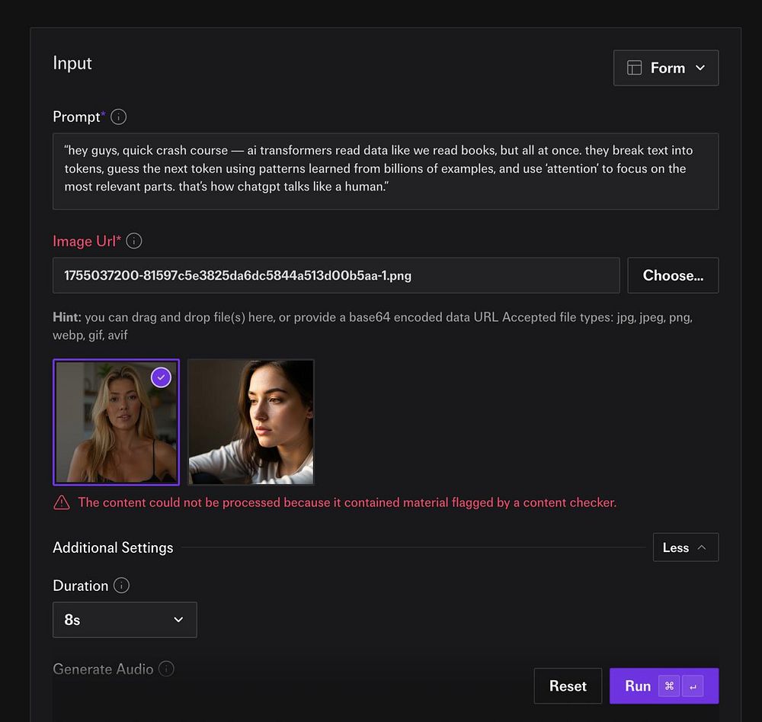The width and height of the screenshot is (762, 722).
Task: Collapse Additional Settings with Less button
Action: coord(686,547)
